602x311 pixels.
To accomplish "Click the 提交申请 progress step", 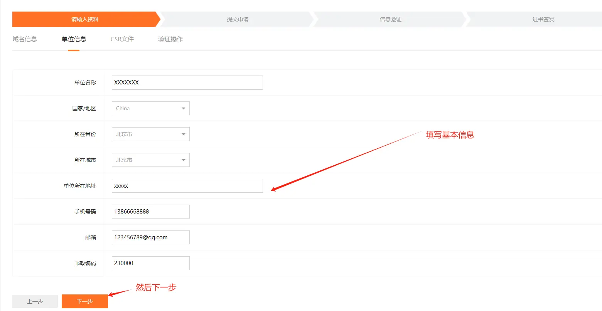I will (x=238, y=19).
